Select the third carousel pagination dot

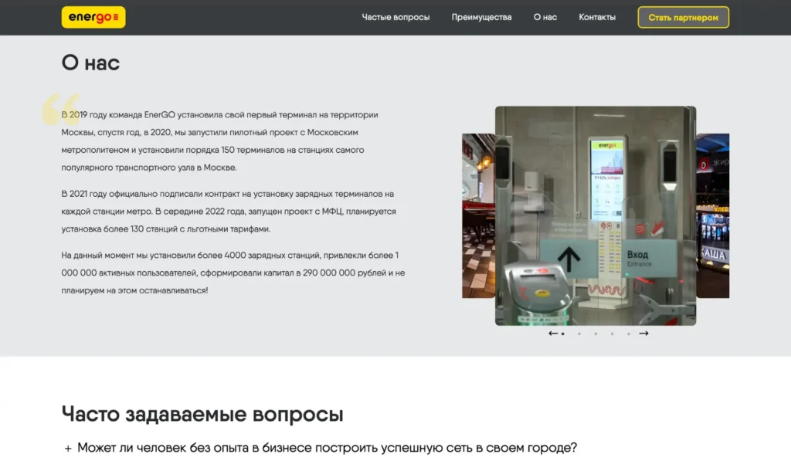point(596,334)
